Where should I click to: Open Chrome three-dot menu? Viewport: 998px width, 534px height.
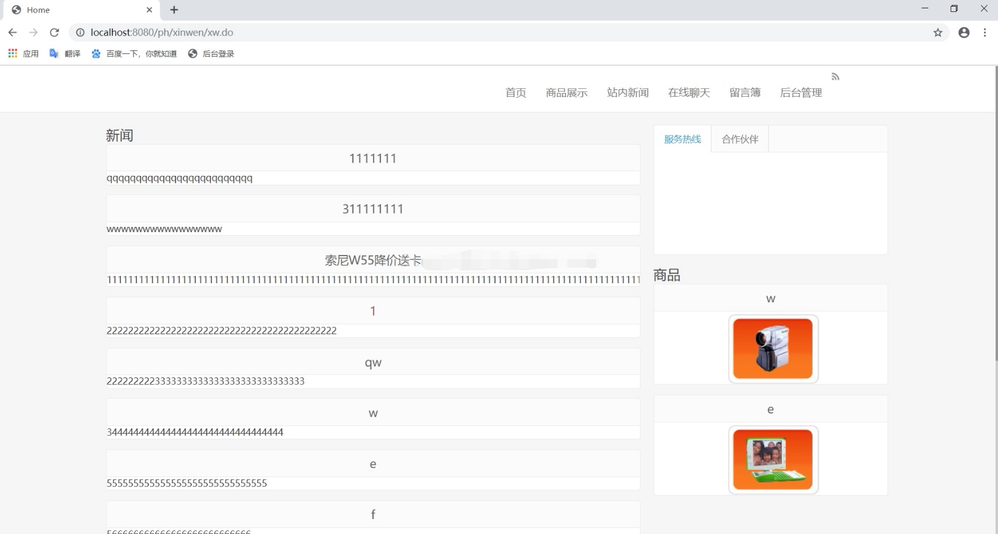(x=985, y=32)
